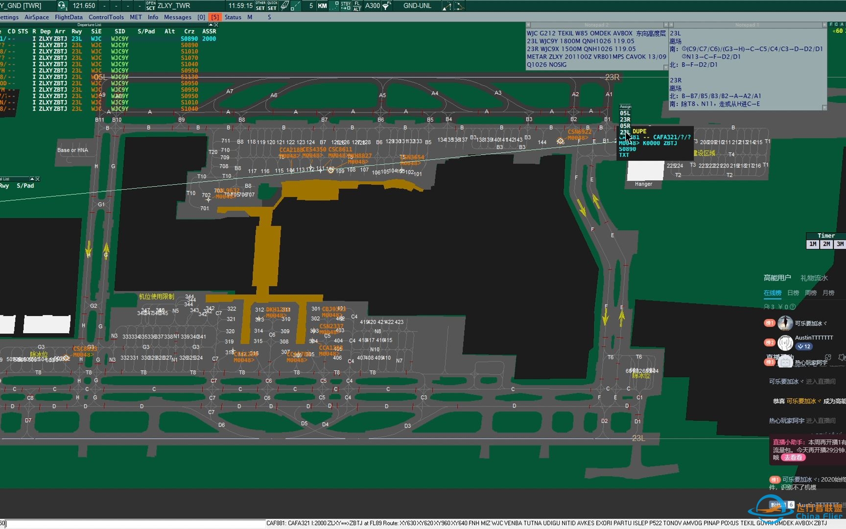Click the dotted history trail icon
The image size is (846, 529).
[x=334, y=5]
